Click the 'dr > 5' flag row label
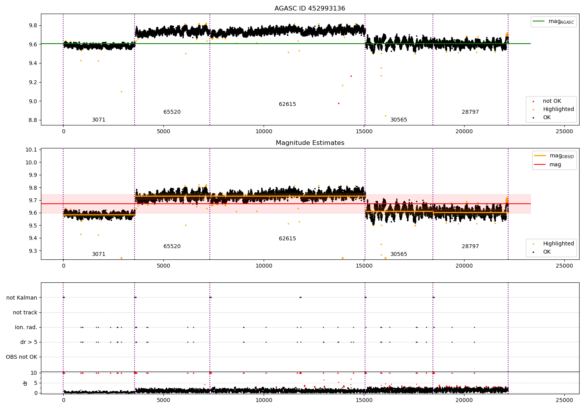The image size is (585, 409). coord(29,342)
